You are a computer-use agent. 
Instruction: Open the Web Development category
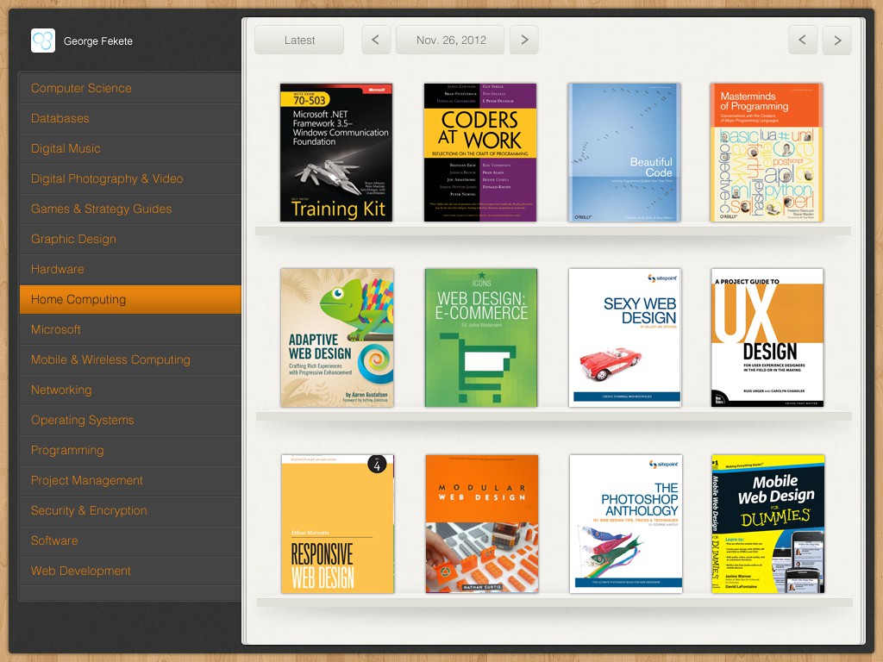point(81,571)
